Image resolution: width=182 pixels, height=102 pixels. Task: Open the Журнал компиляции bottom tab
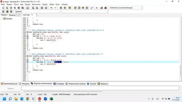point(42,84)
